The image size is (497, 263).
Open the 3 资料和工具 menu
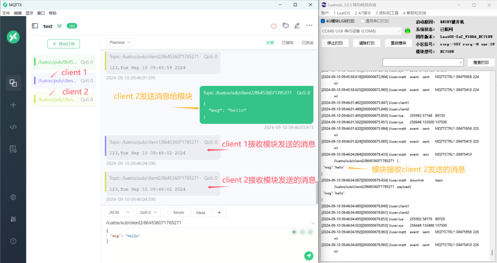387,13
